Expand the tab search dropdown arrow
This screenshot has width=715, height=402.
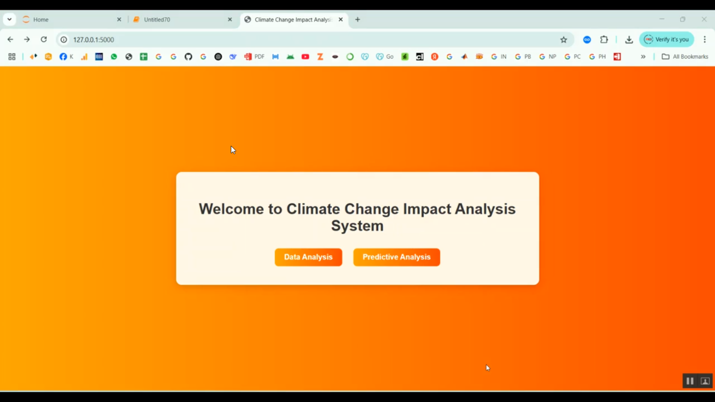(10, 20)
